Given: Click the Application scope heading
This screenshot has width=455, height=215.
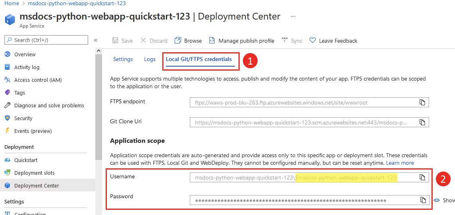Looking at the screenshot, I should click(138, 141).
